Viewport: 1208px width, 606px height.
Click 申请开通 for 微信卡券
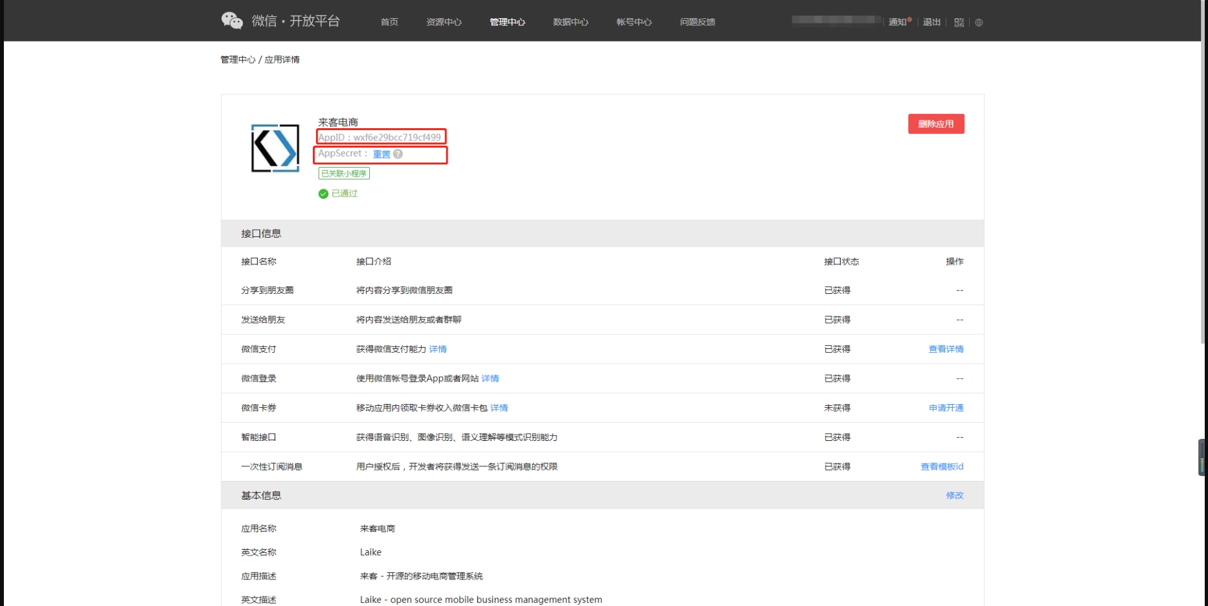click(x=946, y=408)
